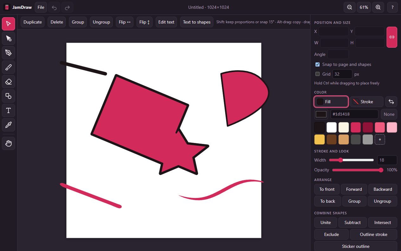401x251 pixels.
Task: Click Text to shapes
Action: (x=197, y=22)
